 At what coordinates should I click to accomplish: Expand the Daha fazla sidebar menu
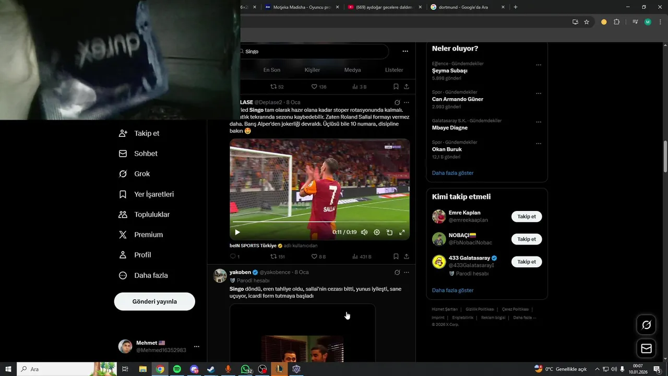coord(144,275)
